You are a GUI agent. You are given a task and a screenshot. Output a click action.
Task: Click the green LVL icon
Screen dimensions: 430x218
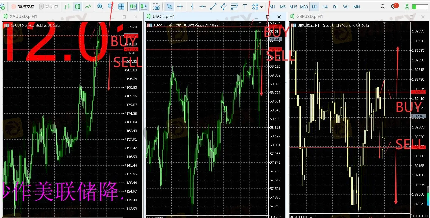pos(407,6)
